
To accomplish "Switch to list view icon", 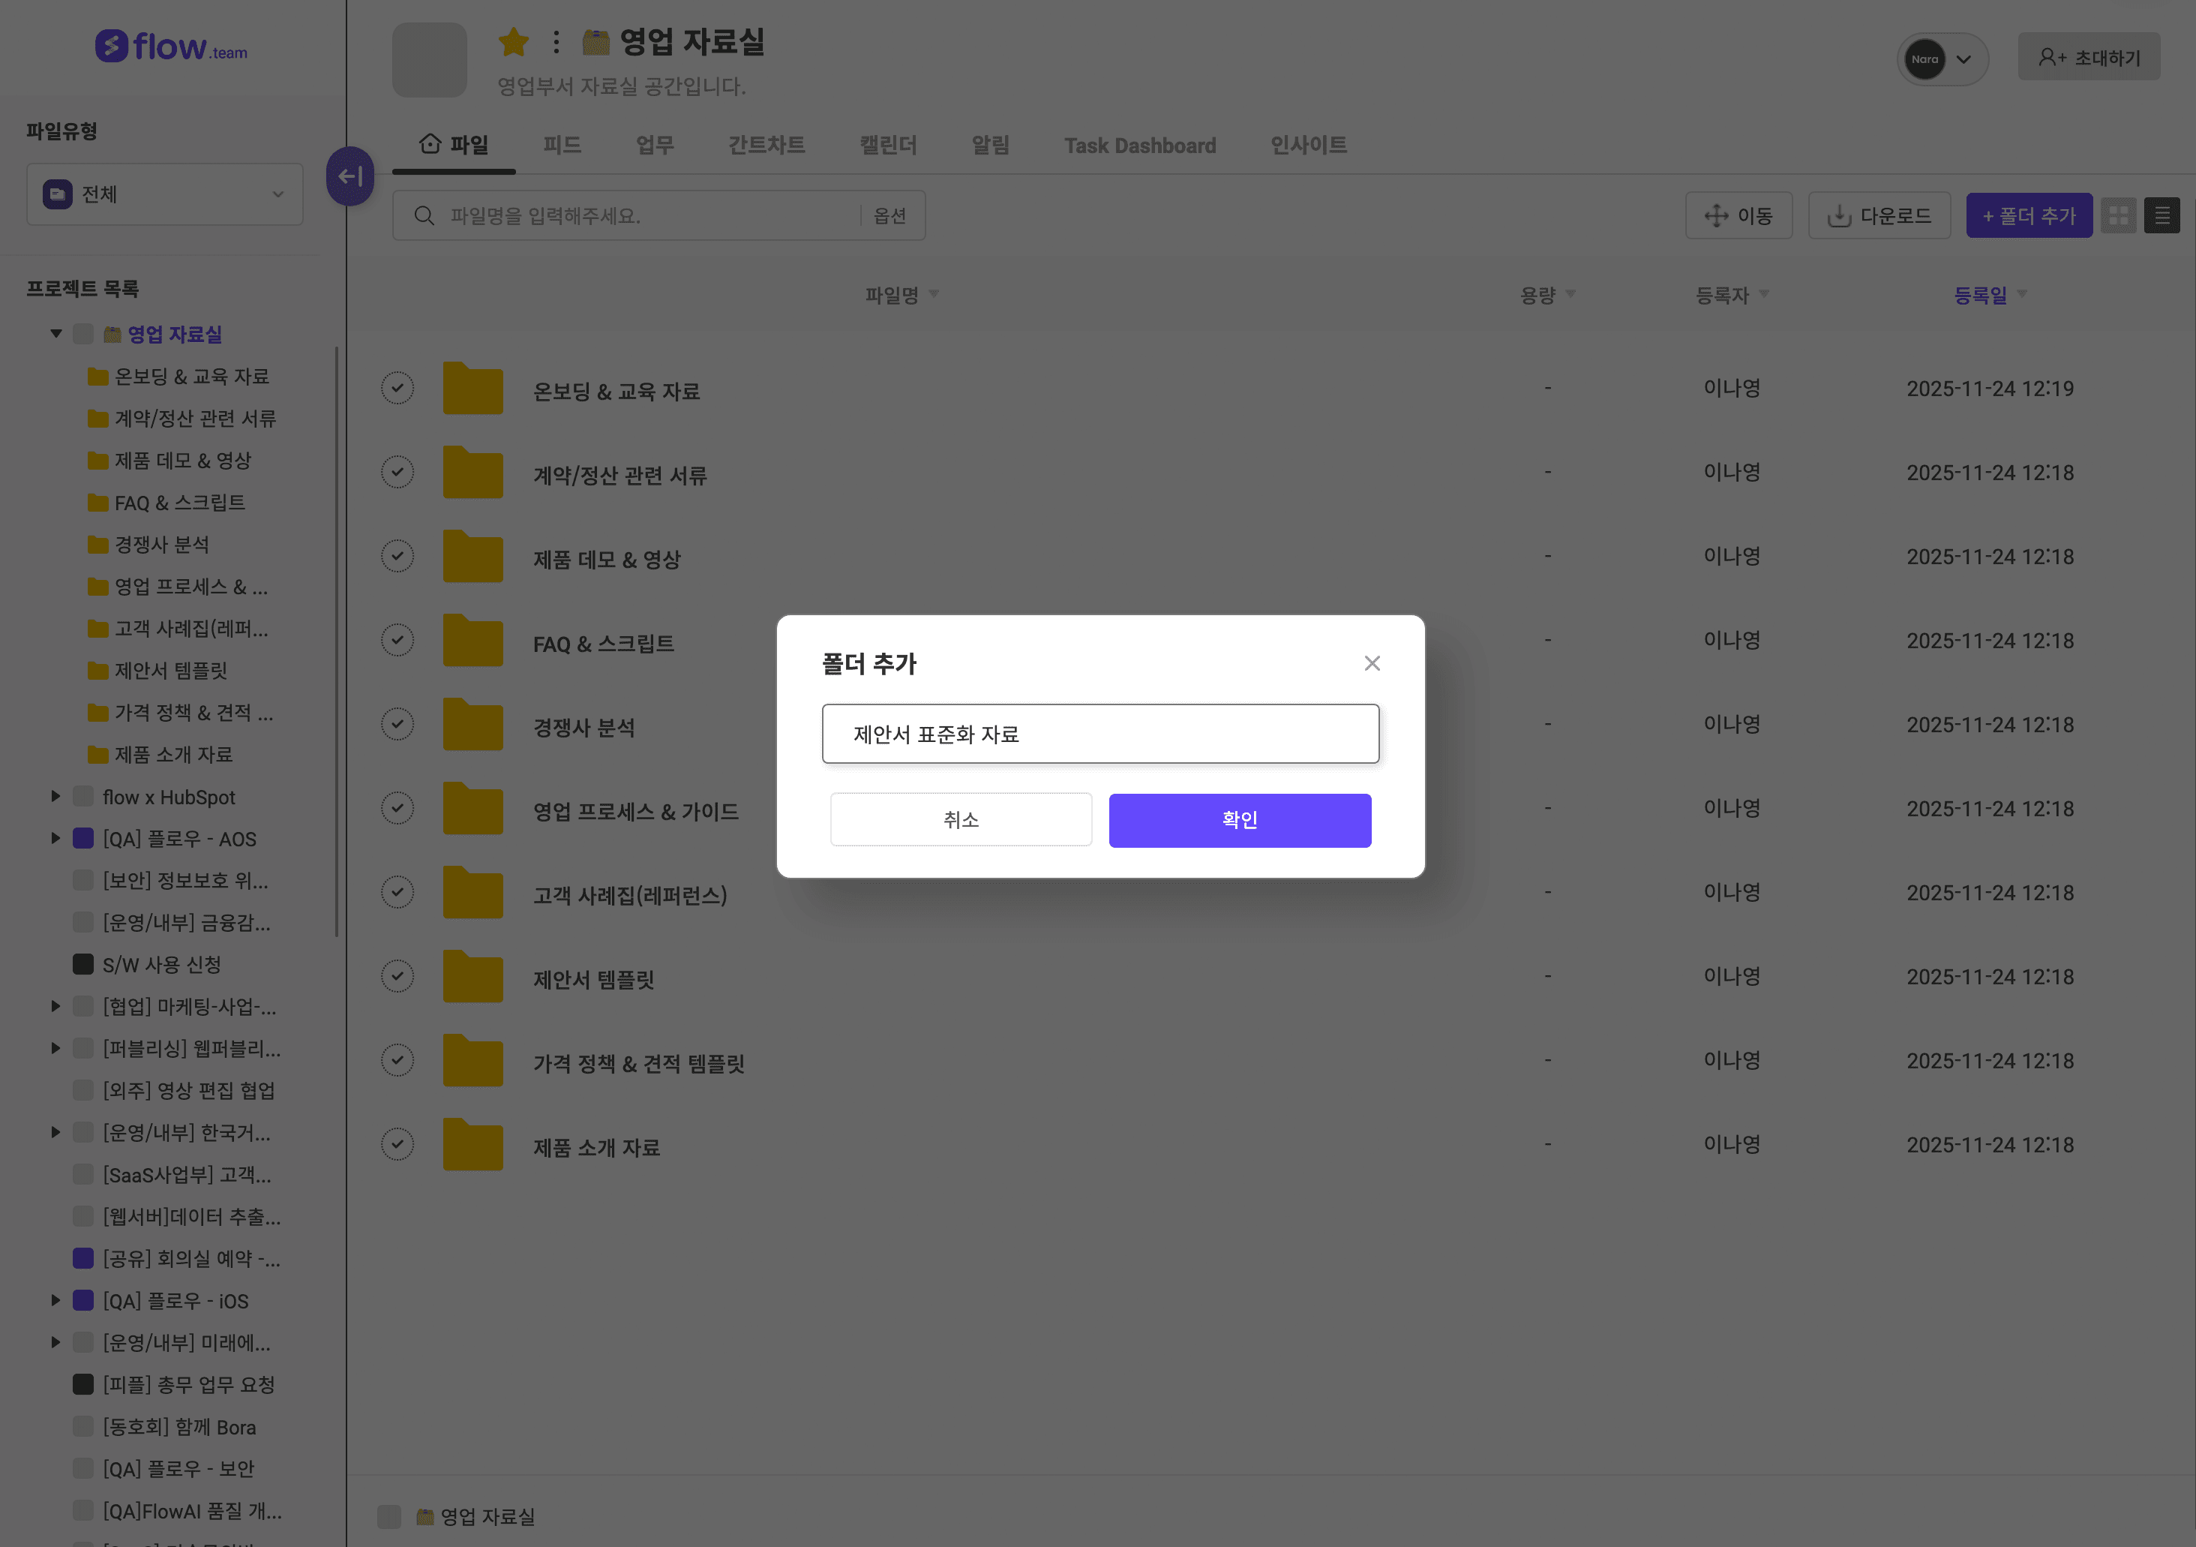I will click(x=2161, y=216).
